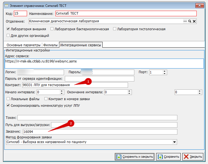
Task: Increase the Порт value with up arrow
Action: click(165, 71)
